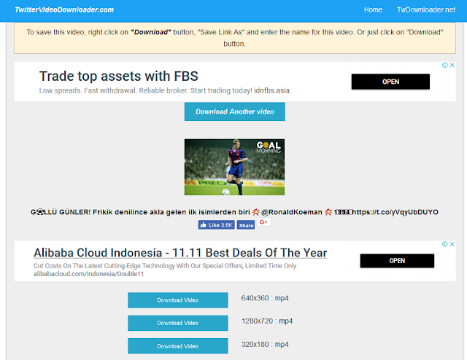
Task: Click OPEN on the FBS trading ad
Action: pos(390,82)
